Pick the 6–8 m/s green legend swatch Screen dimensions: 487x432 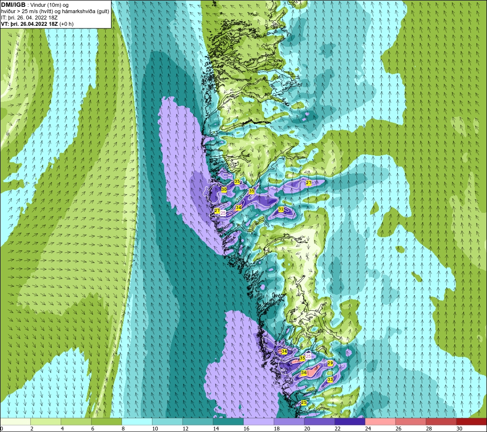[107, 421]
